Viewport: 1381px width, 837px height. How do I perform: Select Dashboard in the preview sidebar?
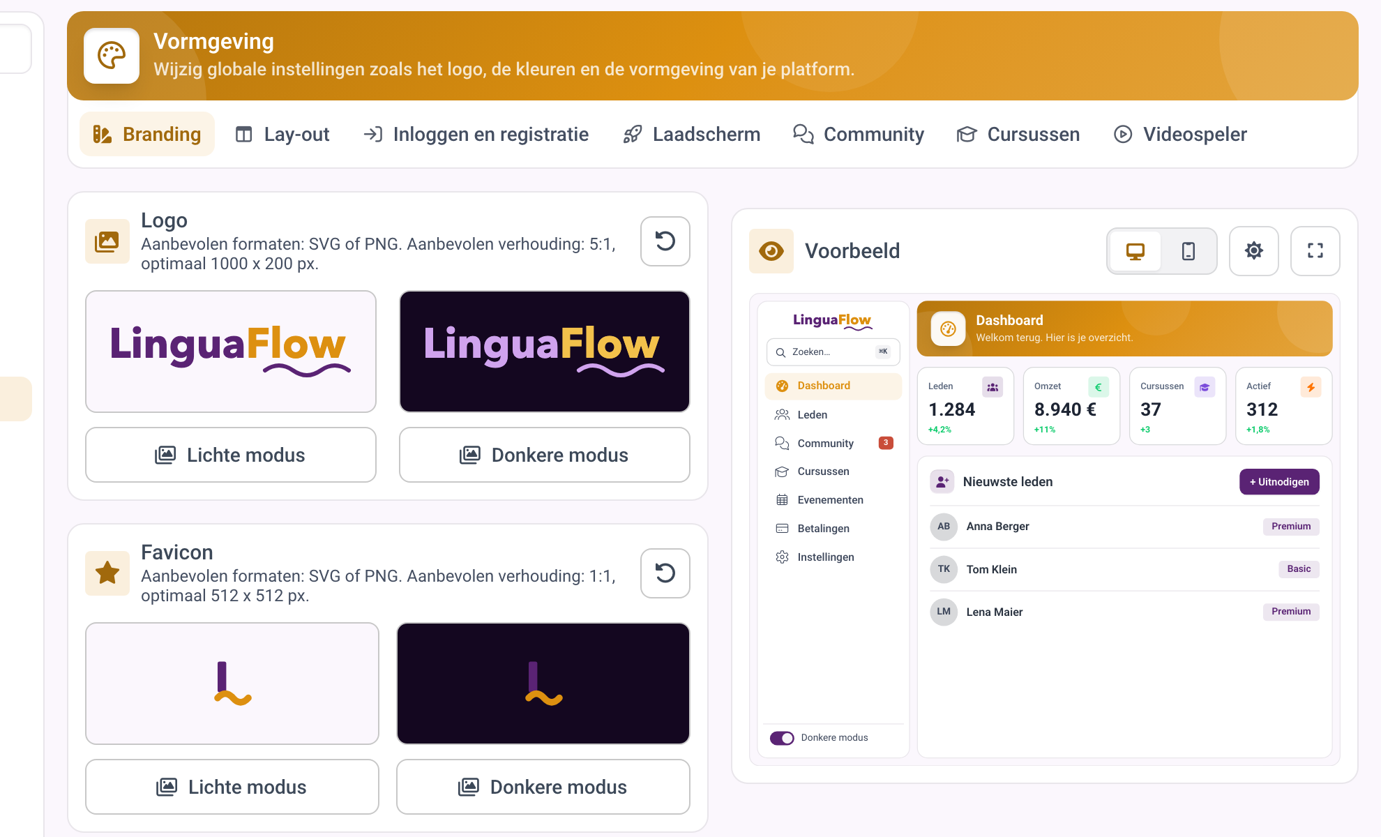[x=833, y=386]
